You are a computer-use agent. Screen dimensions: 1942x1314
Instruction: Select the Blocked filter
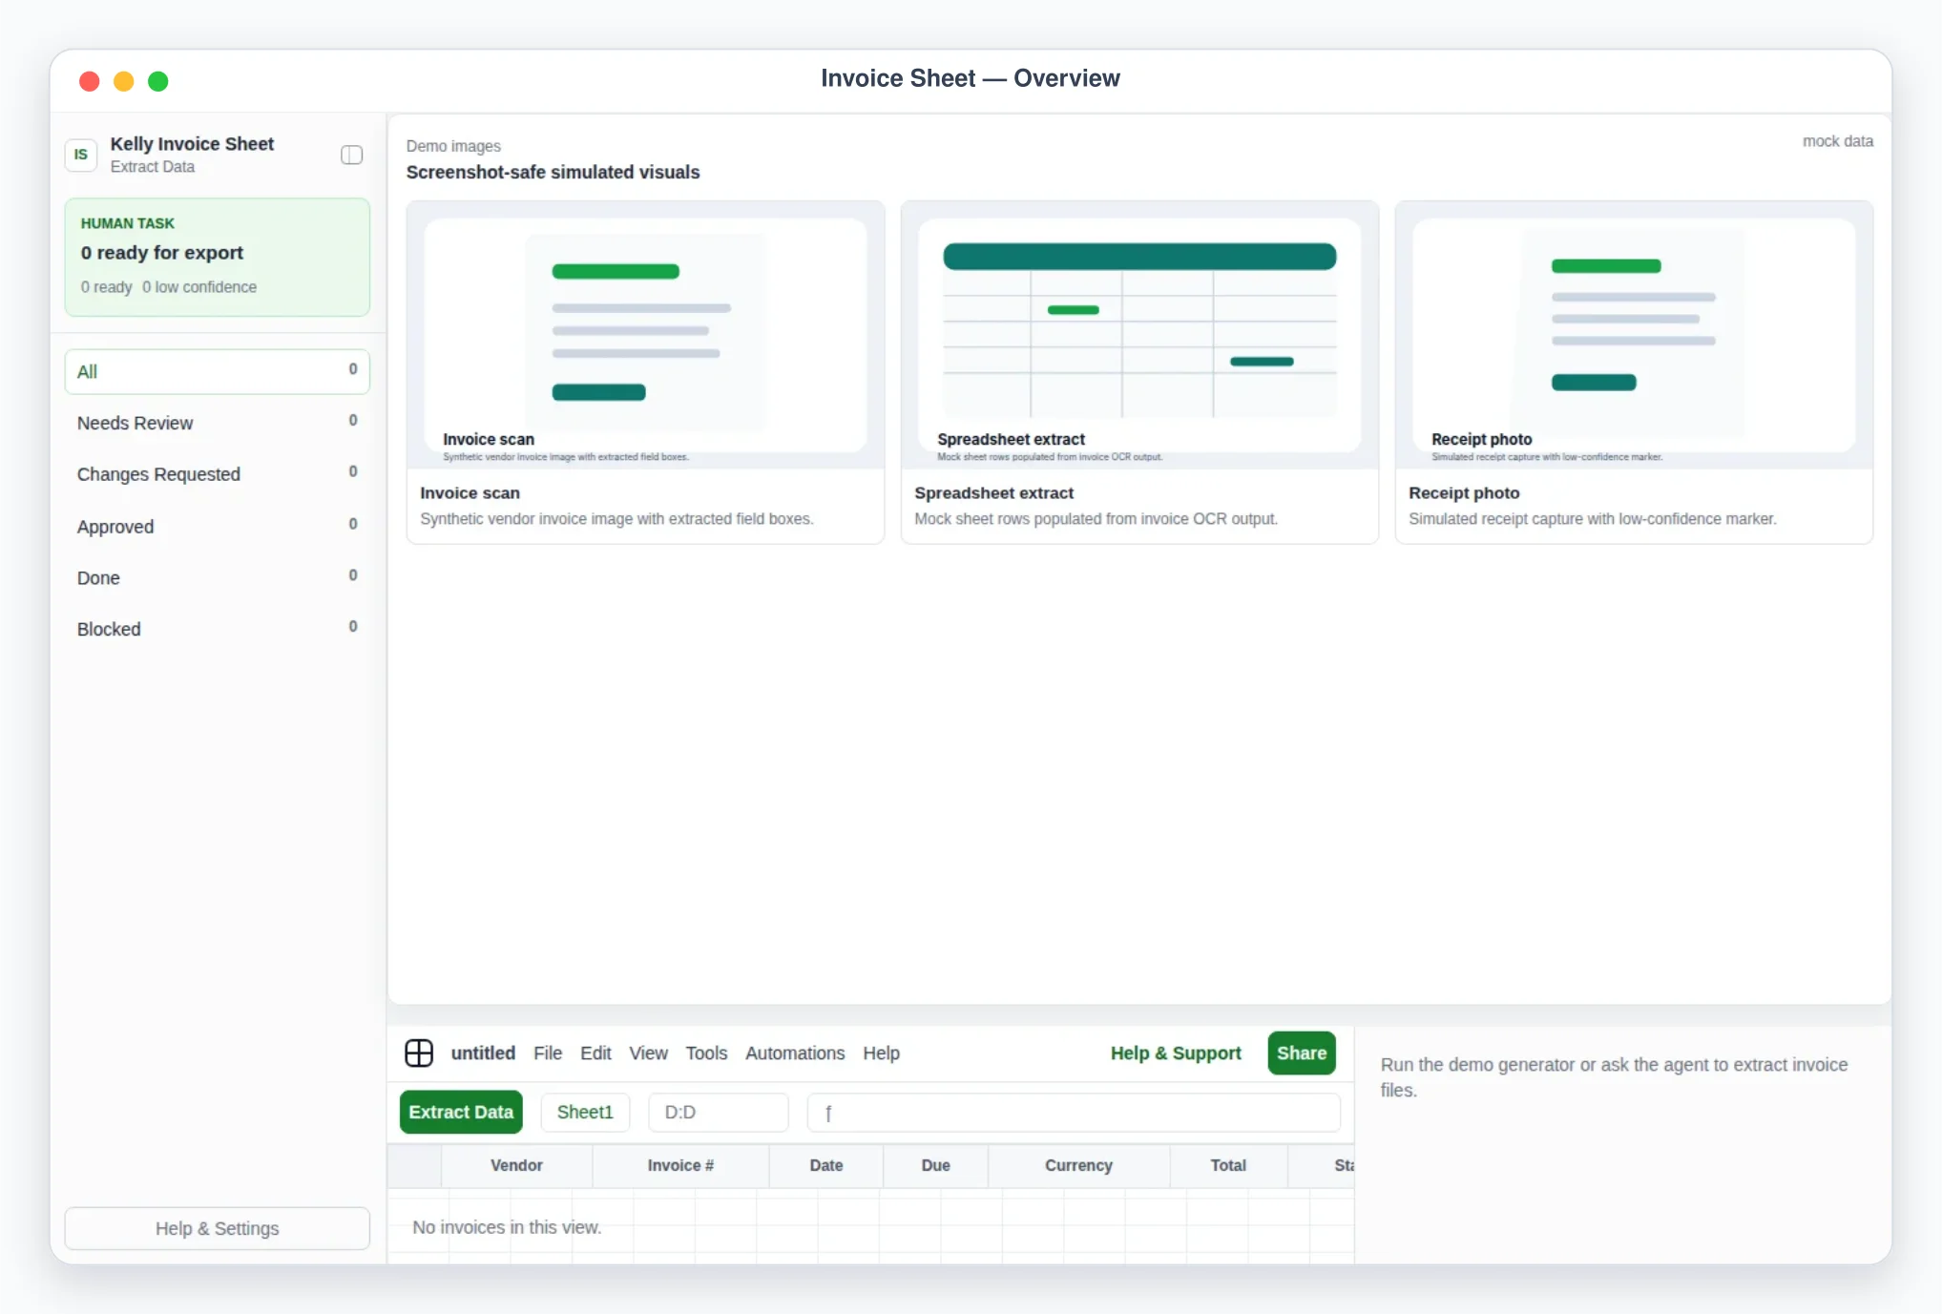click(218, 629)
